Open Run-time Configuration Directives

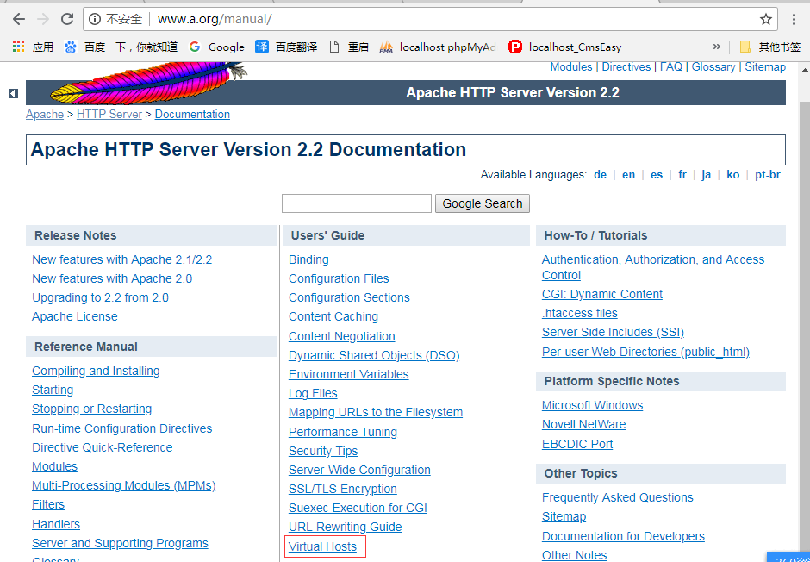pyautogui.click(x=121, y=428)
